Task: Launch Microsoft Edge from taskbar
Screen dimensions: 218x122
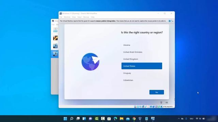Action: [115, 119]
